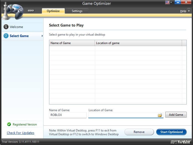Click the Name of Game column header

pos(72,43)
